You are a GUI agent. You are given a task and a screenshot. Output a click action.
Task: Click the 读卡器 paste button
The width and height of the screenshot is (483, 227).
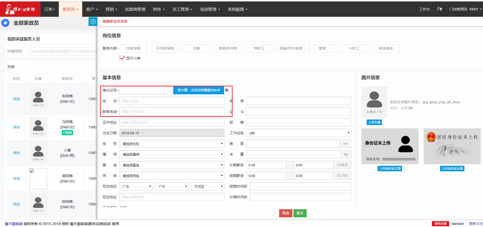(x=199, y=90)
